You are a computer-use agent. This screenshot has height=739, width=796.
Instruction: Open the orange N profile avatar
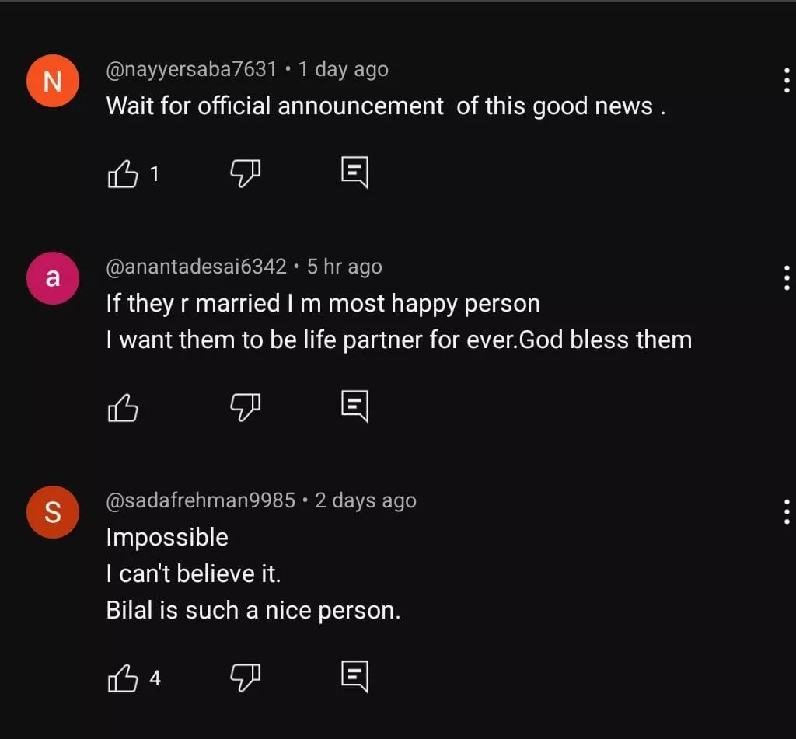53,81
